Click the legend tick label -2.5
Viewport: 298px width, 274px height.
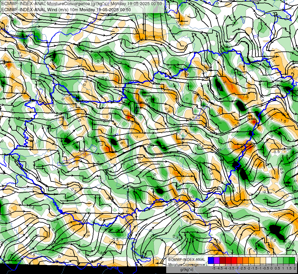pyautogui.click(x=243, y=268)
